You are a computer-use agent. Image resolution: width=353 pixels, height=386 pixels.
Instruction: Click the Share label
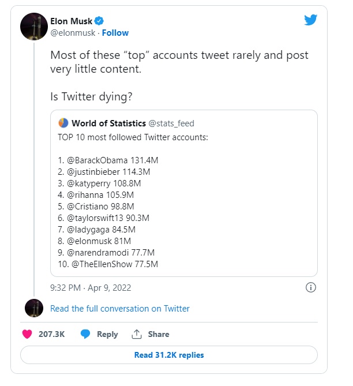(159, 334)
